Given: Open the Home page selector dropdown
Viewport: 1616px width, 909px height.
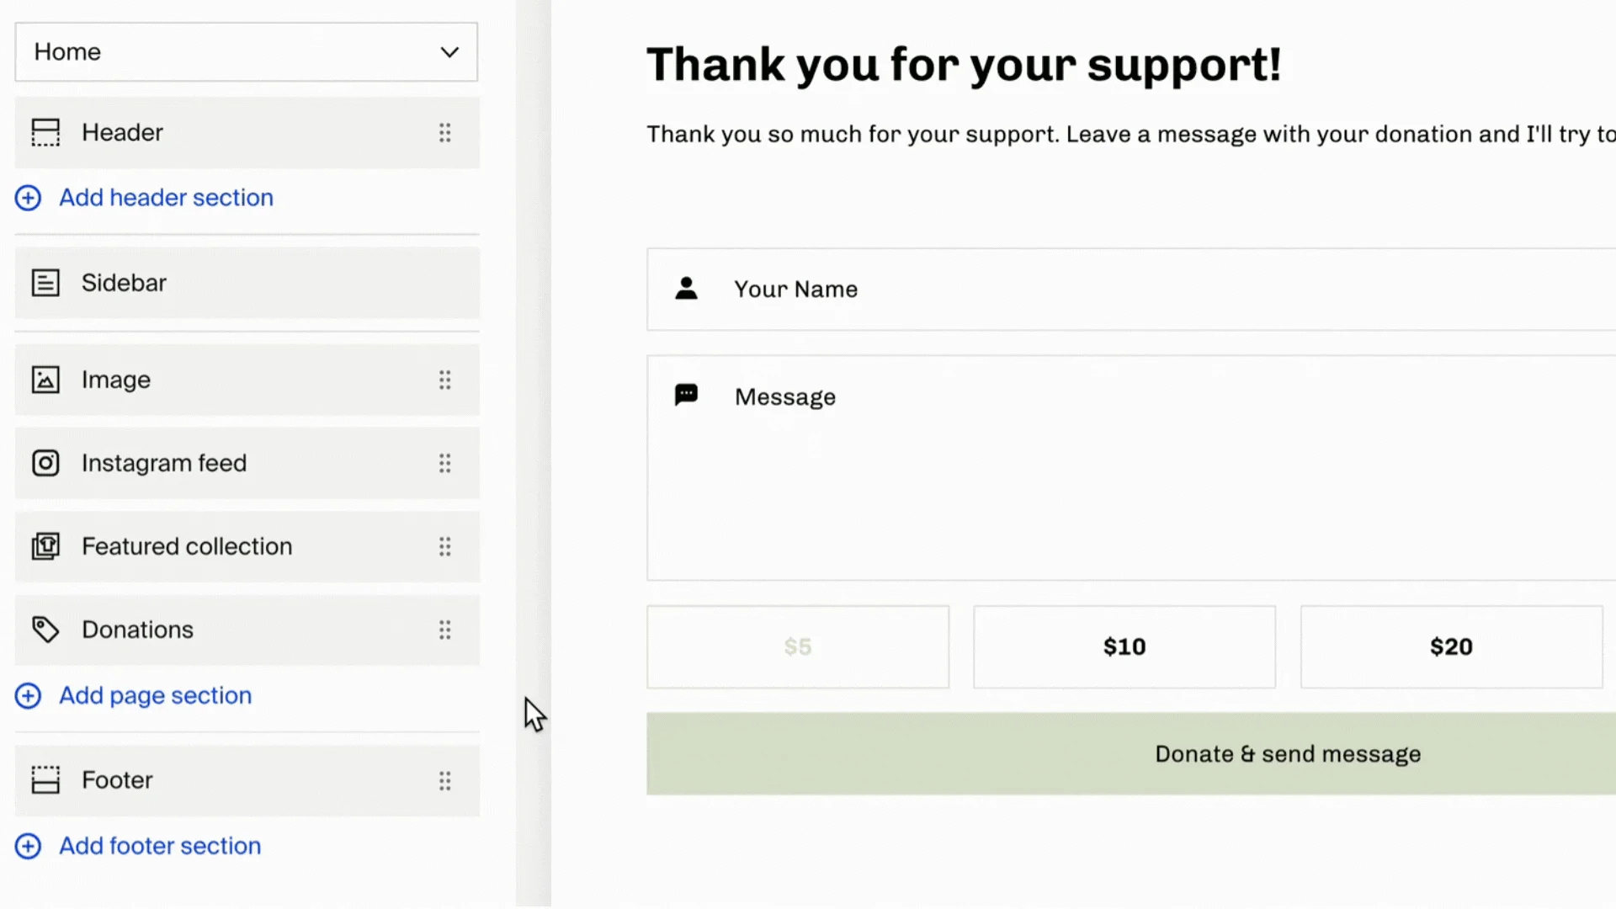Looking at the screenshot, I should coord(246,52).
